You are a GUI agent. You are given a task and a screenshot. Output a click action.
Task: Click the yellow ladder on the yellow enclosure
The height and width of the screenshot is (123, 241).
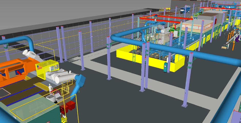pyautogui.click(x=133, y=56)
